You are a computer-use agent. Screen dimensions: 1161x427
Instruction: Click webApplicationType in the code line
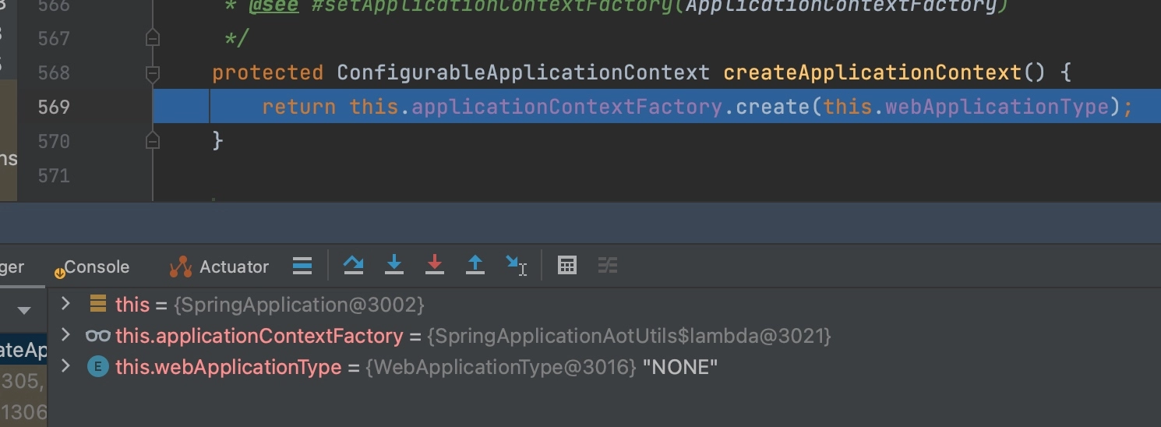pos(997,107)
